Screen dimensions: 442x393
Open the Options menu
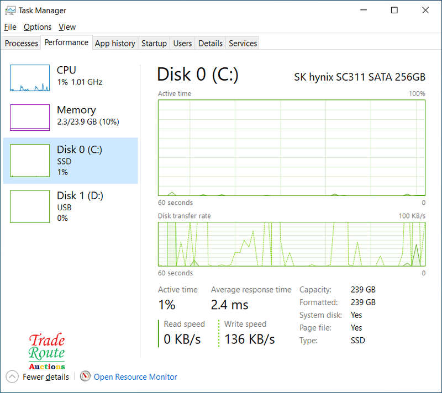38,27
